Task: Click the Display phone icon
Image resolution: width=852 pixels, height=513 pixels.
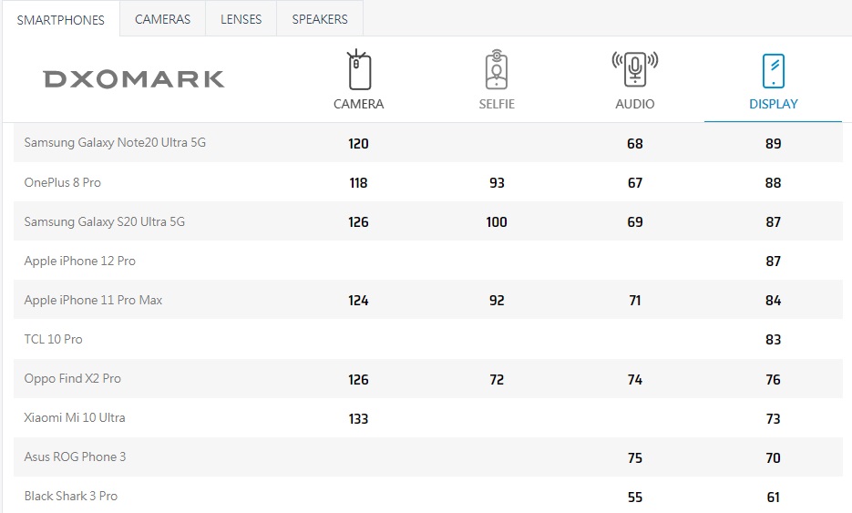Action: 773,70
